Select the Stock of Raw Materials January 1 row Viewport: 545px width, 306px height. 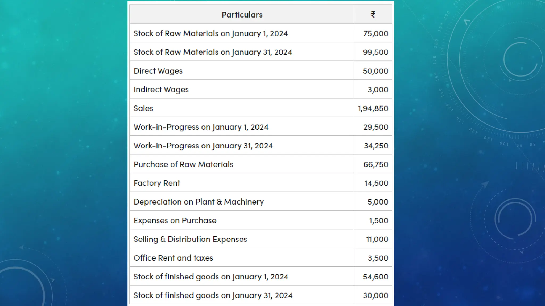tap(210, 33)
